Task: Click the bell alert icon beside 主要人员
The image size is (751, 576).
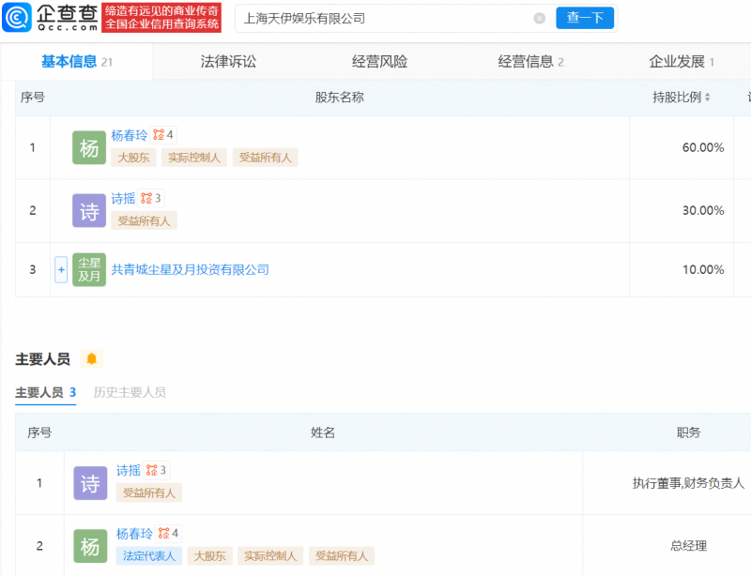Action: point(91,359)
